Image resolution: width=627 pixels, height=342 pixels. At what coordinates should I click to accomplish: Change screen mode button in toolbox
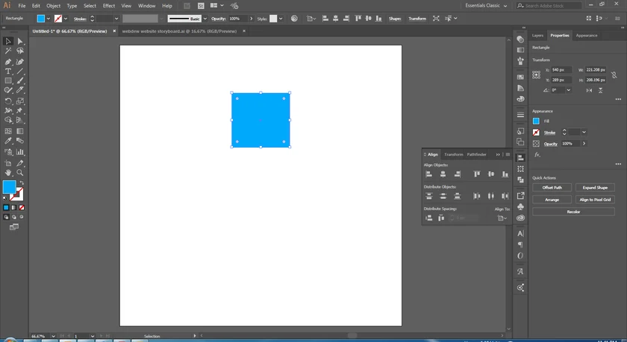click(x=14, y=227)
